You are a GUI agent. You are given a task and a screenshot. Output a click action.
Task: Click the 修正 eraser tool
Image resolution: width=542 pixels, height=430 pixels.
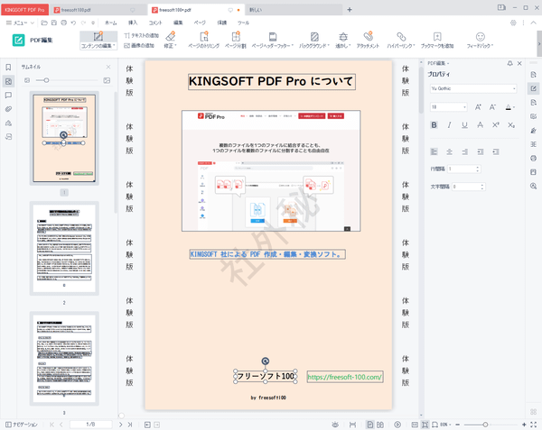click(x=171, y=40)
